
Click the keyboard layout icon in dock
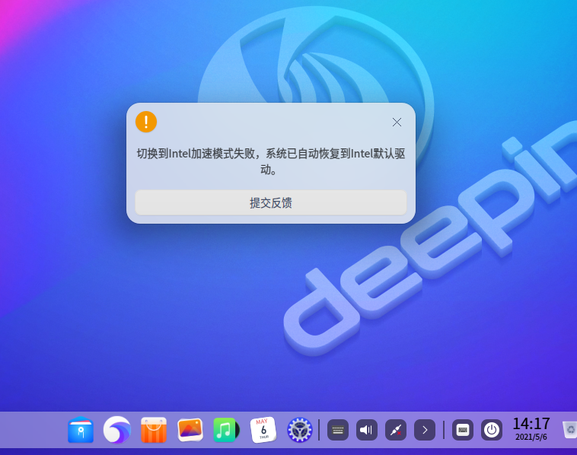pos(463,430)
